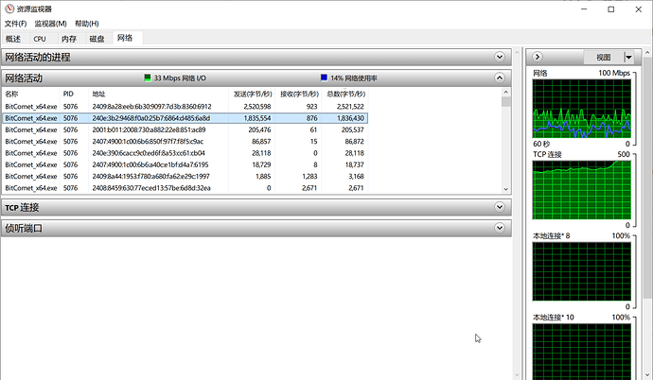Screen dimensions: 653x380
Task: Expand the 侦听端口 section
Action: (x=500, y=229)
